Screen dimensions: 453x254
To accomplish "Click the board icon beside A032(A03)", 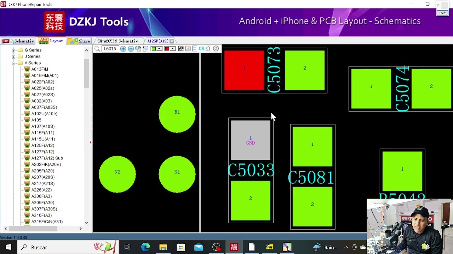I will [27, 101].
